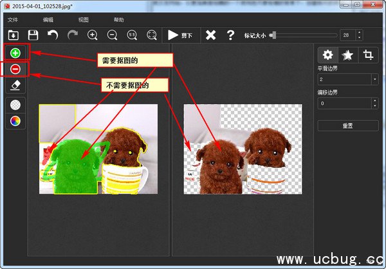Select the green foreground marker tool
386x269 pixels.
(15, 52)
